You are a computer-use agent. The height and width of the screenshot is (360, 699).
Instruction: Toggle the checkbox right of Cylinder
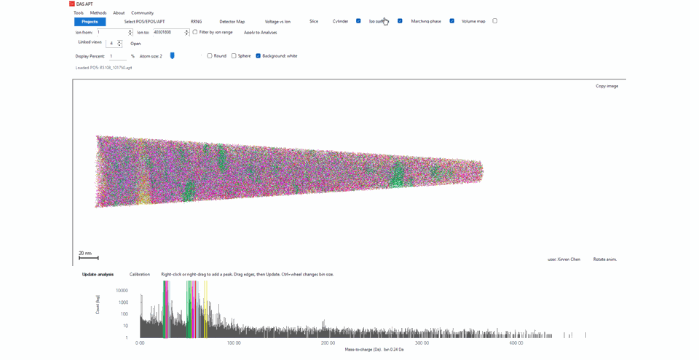point(358,21)
